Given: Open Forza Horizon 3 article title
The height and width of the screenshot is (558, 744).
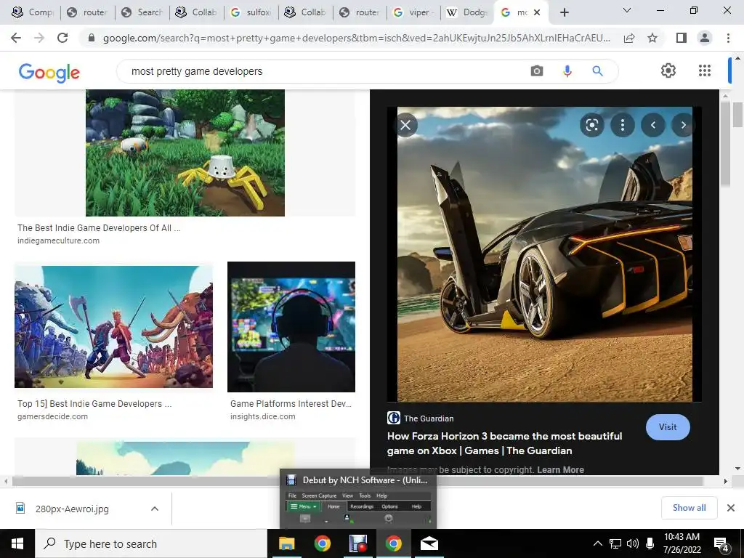Looking at the screenshot, I should pos(504,443).
